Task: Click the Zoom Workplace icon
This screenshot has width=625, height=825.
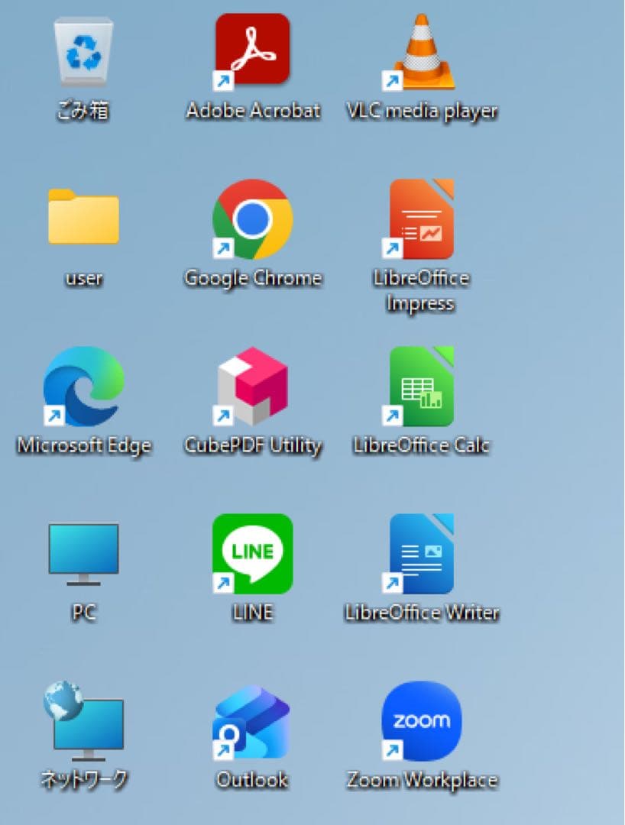Action: tap(422, 720)
